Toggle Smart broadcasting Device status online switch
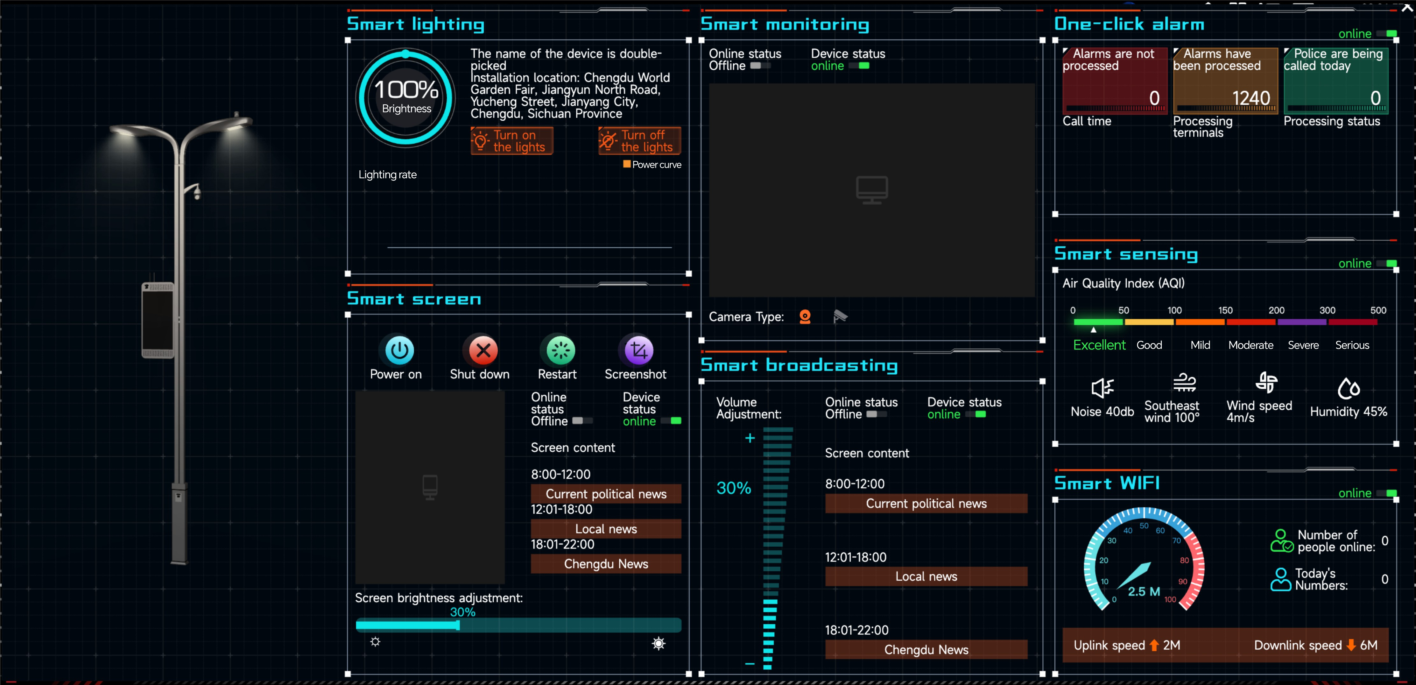Screen dimensions: 1416x685 tap(976, 414)
